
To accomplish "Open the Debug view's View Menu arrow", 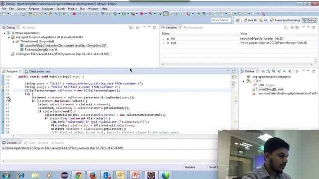I will click(x=144, y=27).
